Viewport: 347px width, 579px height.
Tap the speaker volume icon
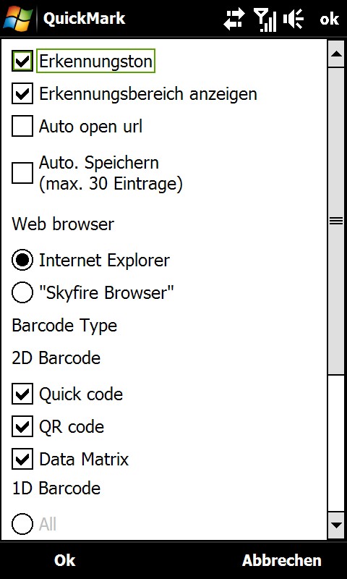tap(294, 19)
